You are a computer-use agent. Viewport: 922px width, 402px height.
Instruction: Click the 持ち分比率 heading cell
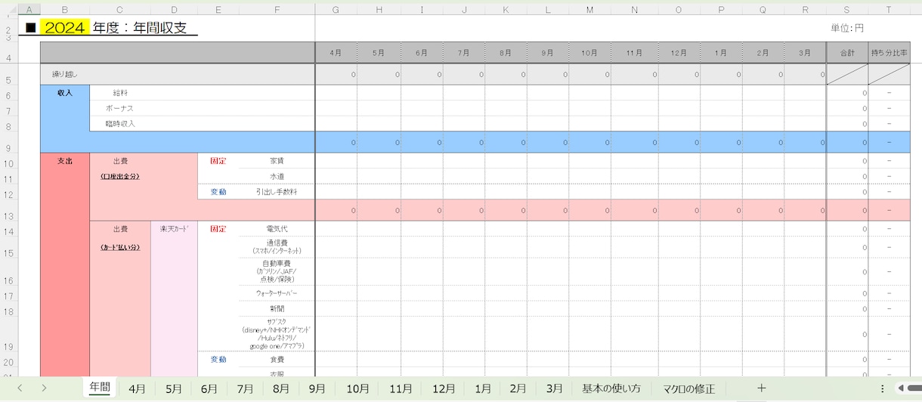[x=889, y=53]
